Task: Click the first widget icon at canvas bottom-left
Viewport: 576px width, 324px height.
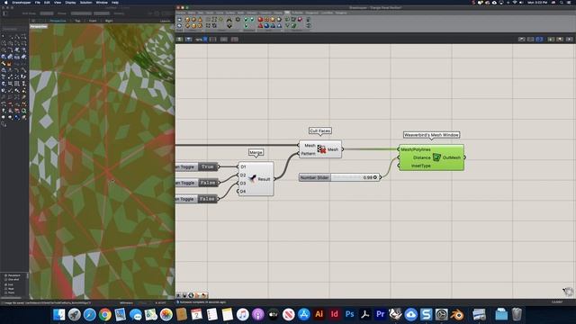Action: [x=178, y=295]
